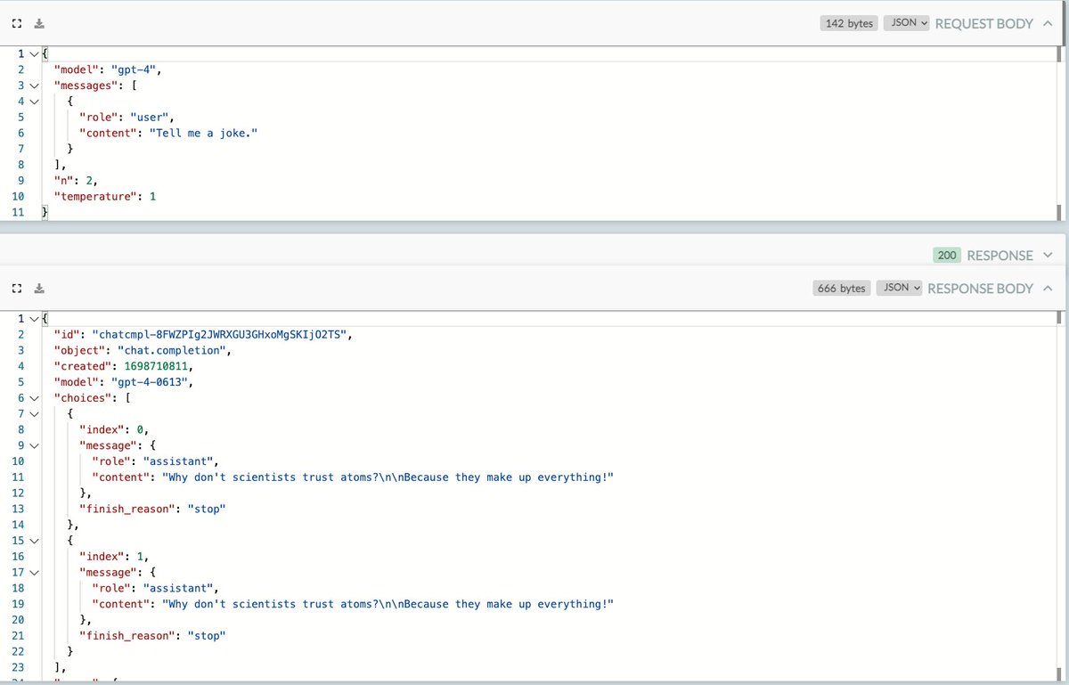Viewport: 1069px width, 685px height.
Task: Select the joke content on response line 11
Action: pyautogui.click(x=388, y=477)
